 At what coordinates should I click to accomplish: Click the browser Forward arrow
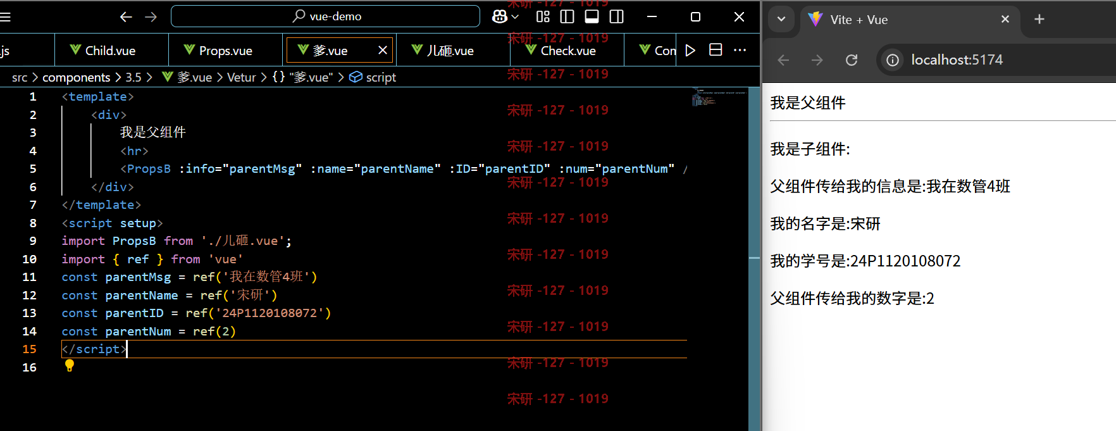click(817, 60)
